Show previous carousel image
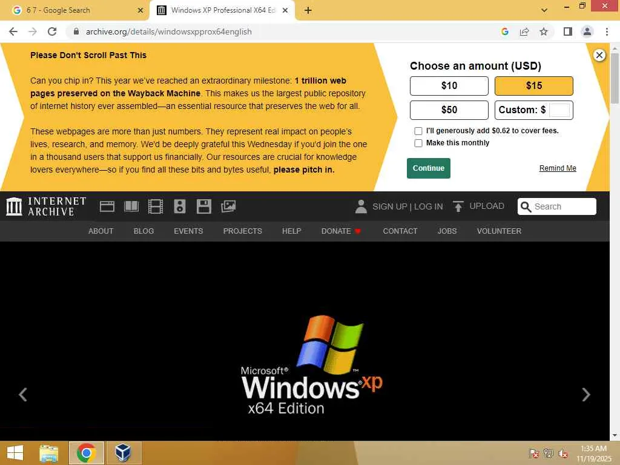The image size is (620, 465). 22,394
